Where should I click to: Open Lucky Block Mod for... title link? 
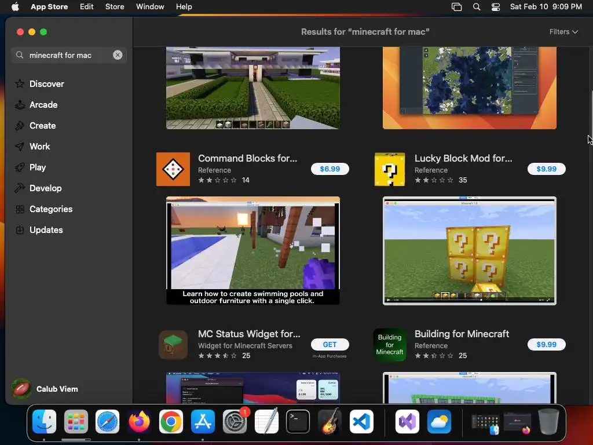463,158
